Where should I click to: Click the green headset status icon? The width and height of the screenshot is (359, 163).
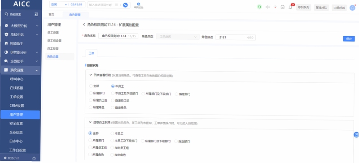(259, 7)
